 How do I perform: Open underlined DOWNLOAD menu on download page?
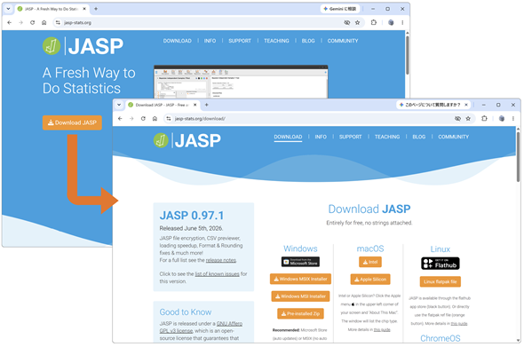point(288,137)
